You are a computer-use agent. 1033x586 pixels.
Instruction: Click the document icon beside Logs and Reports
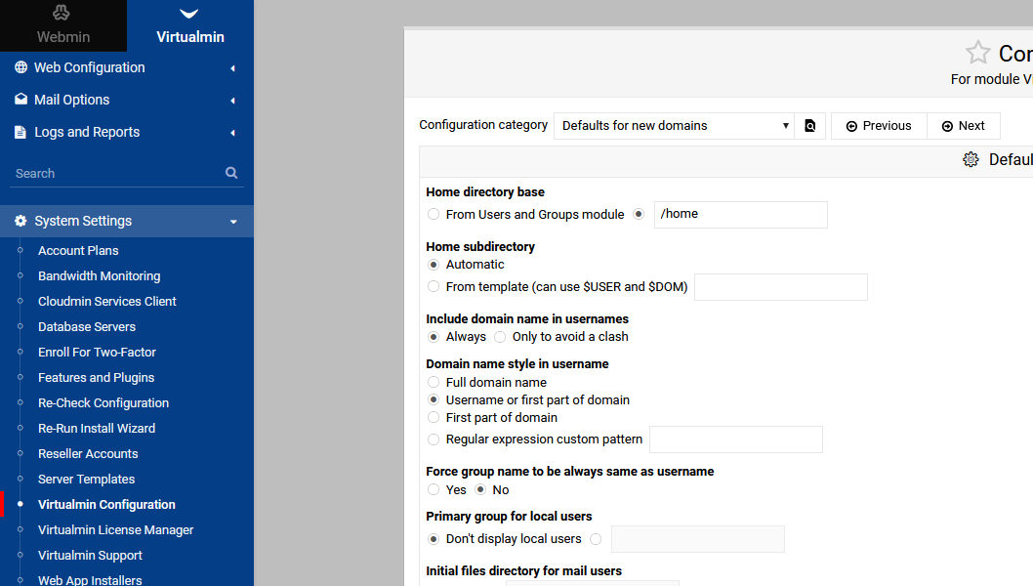(21, 132)
